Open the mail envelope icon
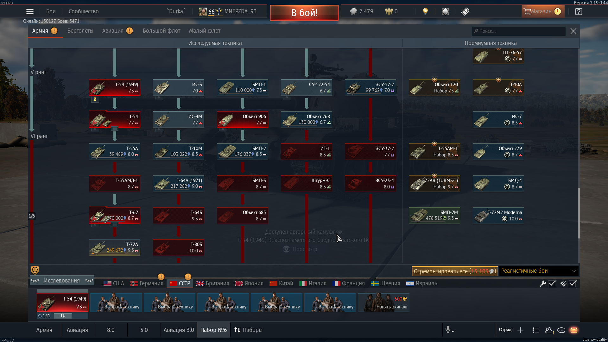Screen dimensions: 608x342 pyautogui.click(x=574, y=330)
